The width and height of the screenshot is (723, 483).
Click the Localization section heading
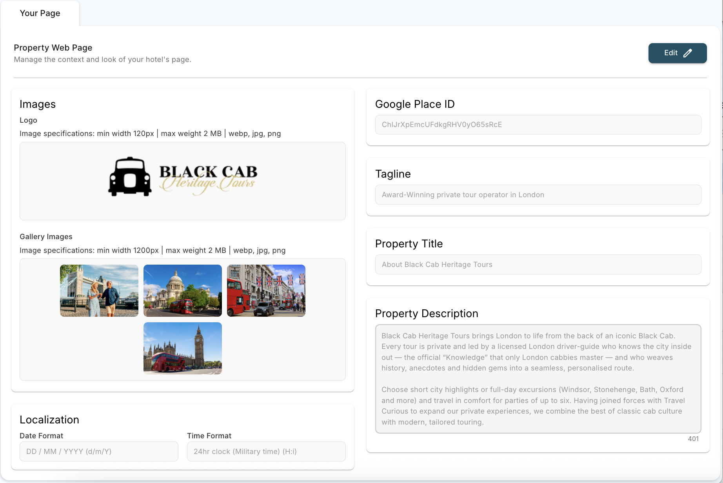click(x=49, y=420)
